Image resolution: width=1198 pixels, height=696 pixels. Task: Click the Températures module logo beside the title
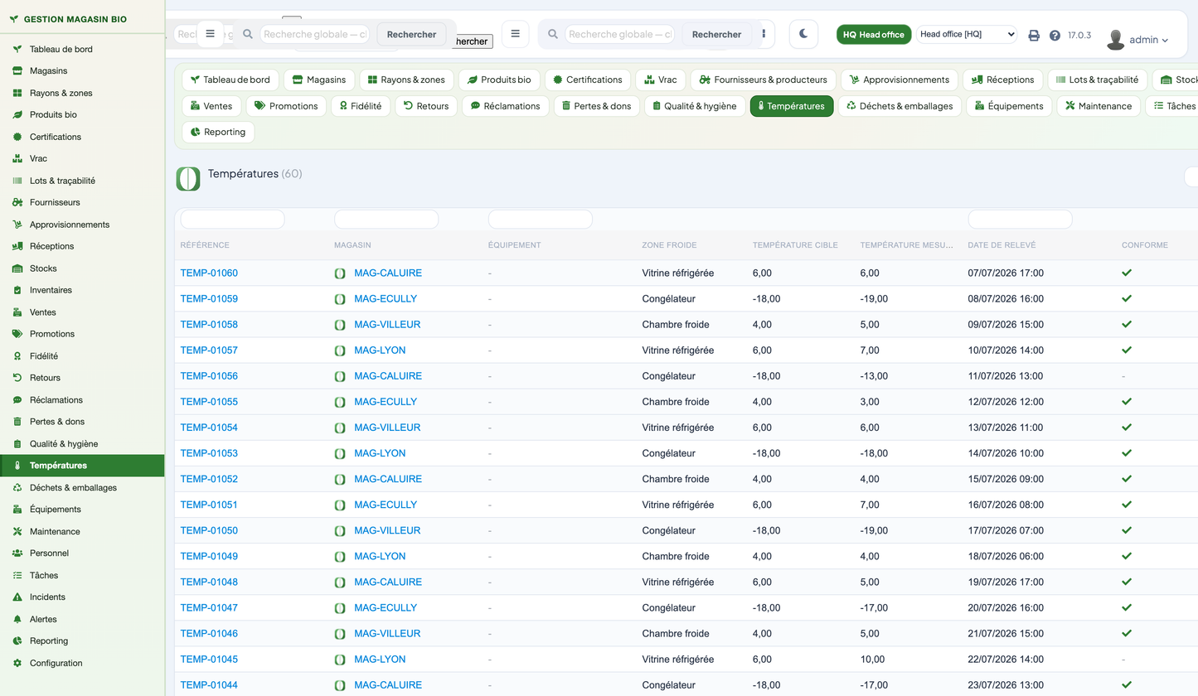click(188, 178)
